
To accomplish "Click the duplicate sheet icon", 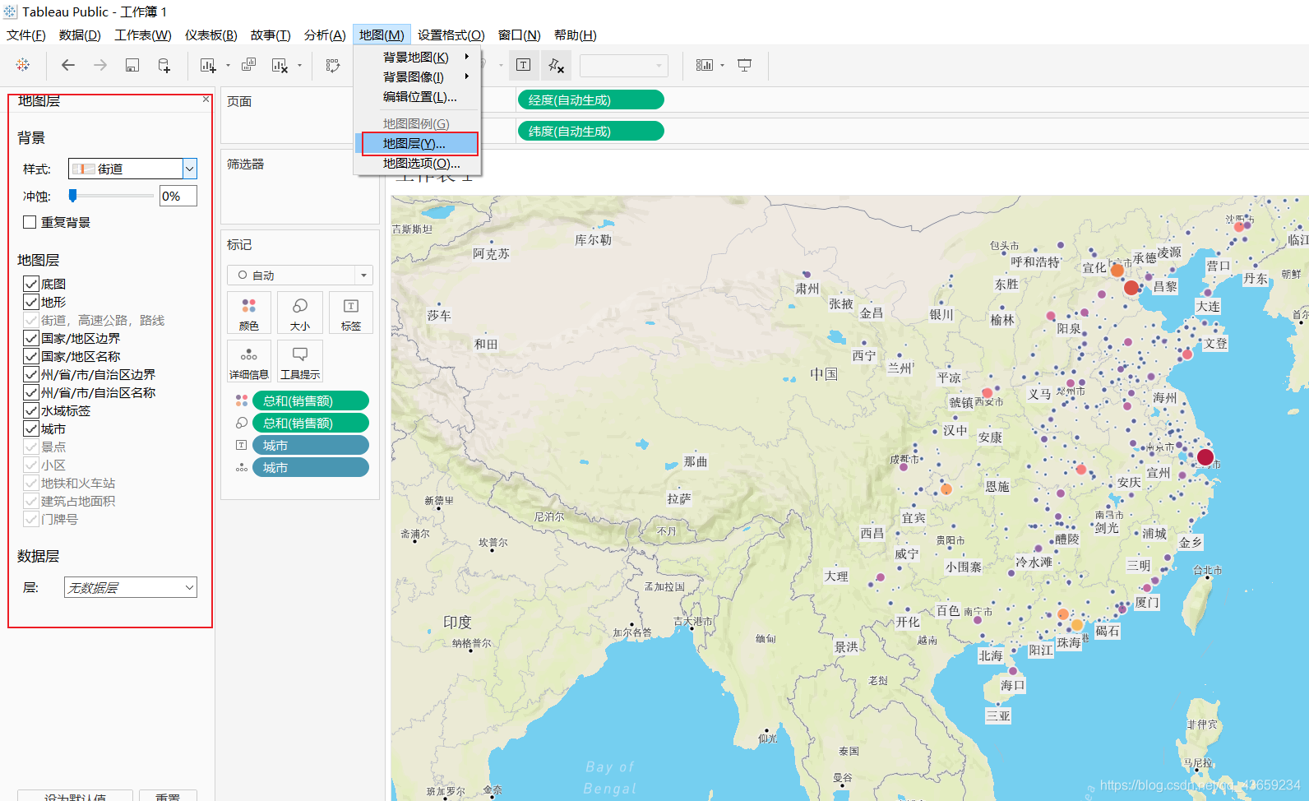I will click(x=248, y=65).
